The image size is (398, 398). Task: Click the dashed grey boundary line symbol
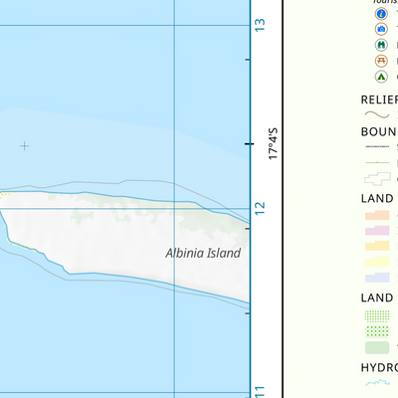[377, 146]
